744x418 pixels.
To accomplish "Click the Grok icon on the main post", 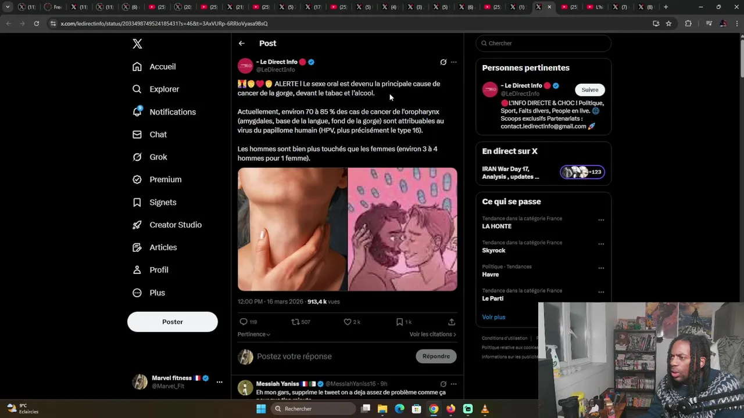I will (443, 62).
